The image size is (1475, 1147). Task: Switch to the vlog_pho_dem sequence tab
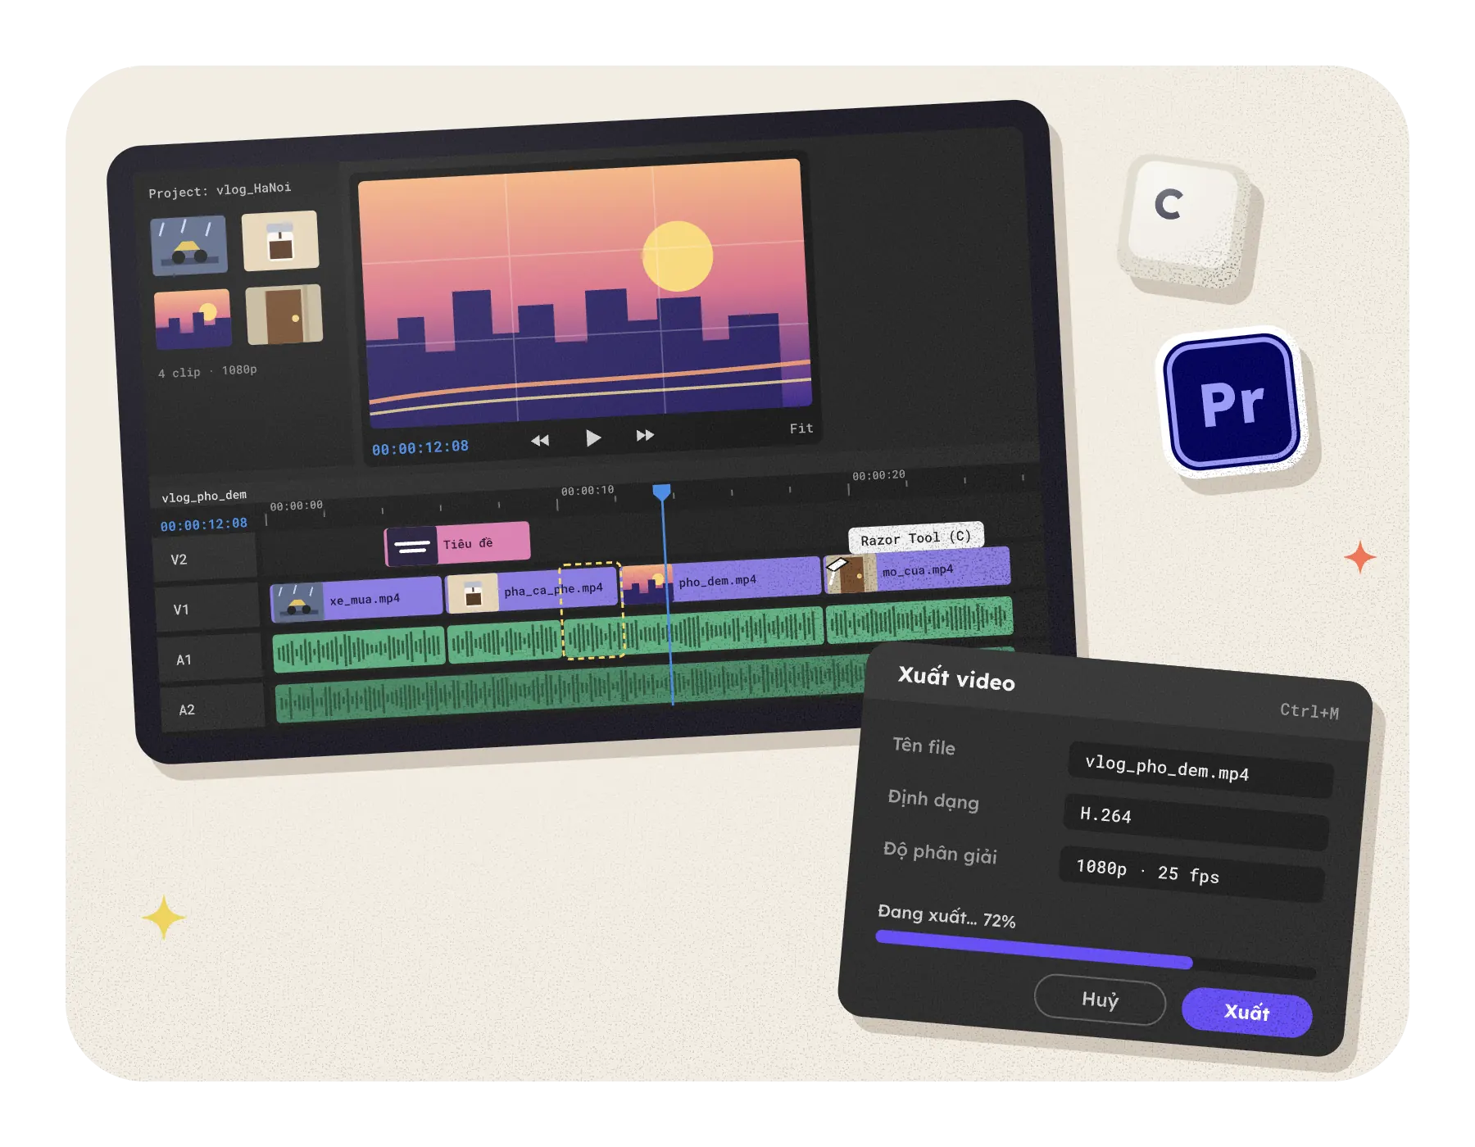[204, 496]
